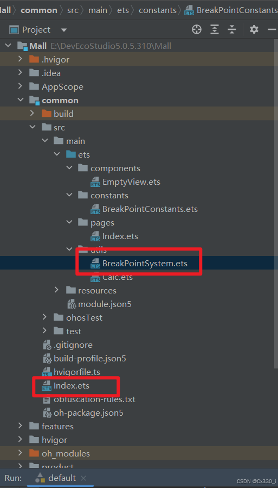The height and width of the screenshot is (488, 278).
Task: Expand the resources folder
Action: pos(56,290)
